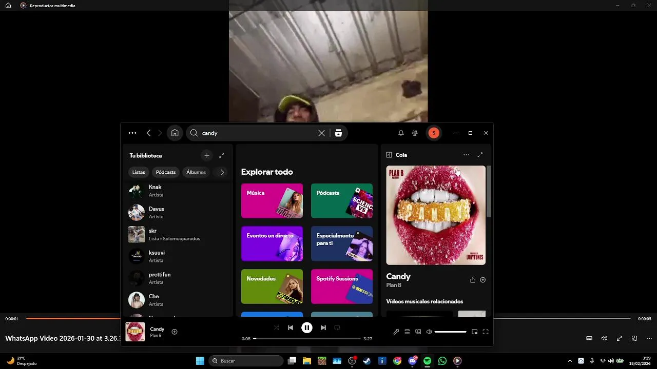Image resolution: width=657 pixels, height=369 pixels.
Task: Click the side panel vertical scrollbar
Action: pyautogui.click(x=489, y=191)
